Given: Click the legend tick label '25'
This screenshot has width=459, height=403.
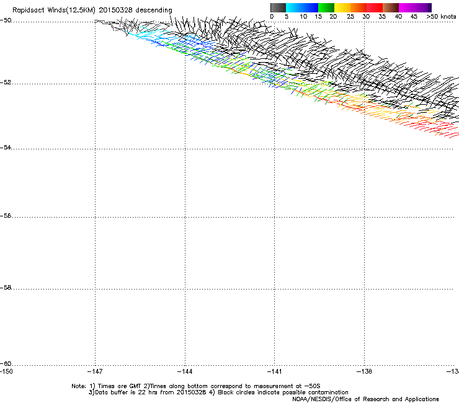Looking at the screenshot, I should point(350,17).
